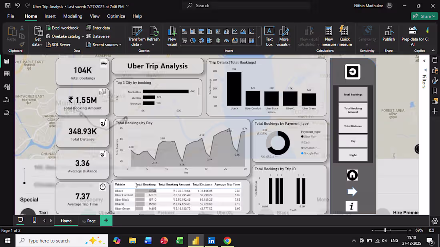The image size is (440, 247).
Task: Insert a matrix visual from gallery
Action: (252, 41)
